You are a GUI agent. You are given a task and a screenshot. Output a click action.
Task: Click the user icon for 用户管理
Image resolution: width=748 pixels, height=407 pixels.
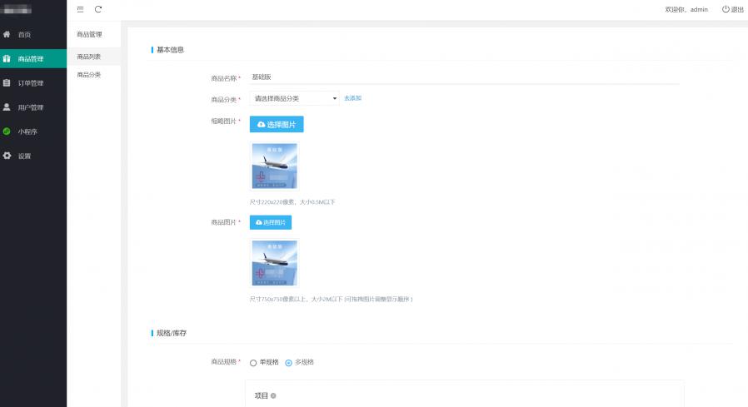[7, 107]
